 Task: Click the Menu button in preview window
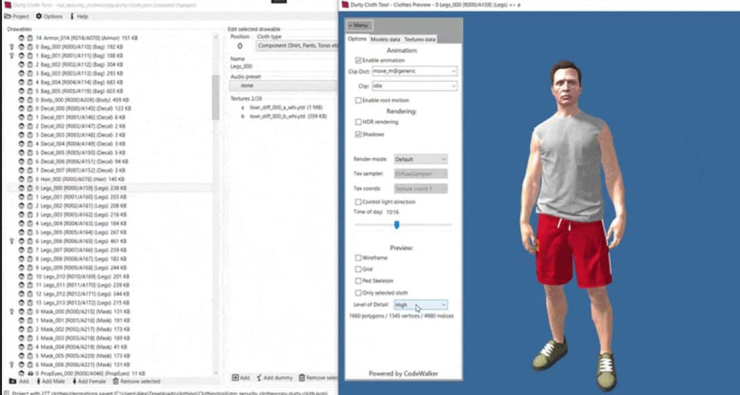[358, 25]
